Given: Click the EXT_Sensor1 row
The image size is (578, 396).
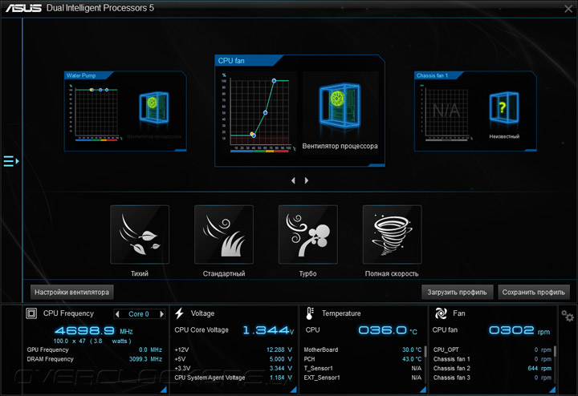Looking at the screenshot, I should pyautogui.click(x=363, y=378).
